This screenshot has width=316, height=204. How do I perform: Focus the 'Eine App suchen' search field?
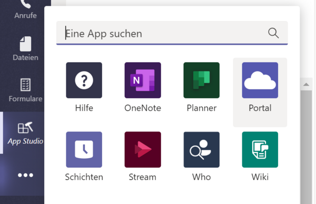(x=172, y=33)
